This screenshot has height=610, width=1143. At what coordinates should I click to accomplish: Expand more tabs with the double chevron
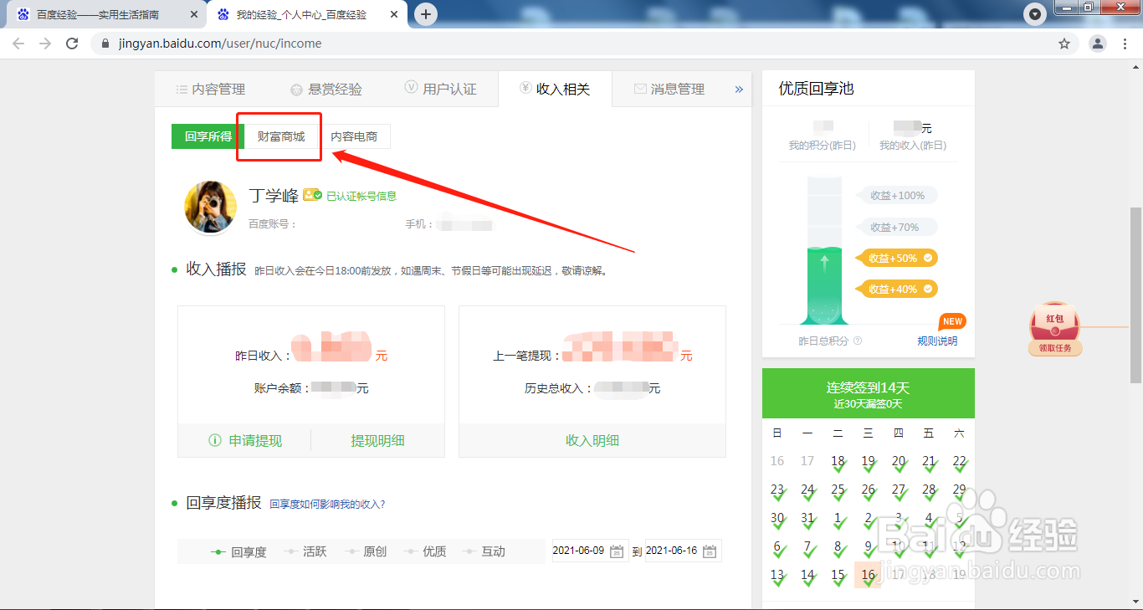[x=739, y=89]
